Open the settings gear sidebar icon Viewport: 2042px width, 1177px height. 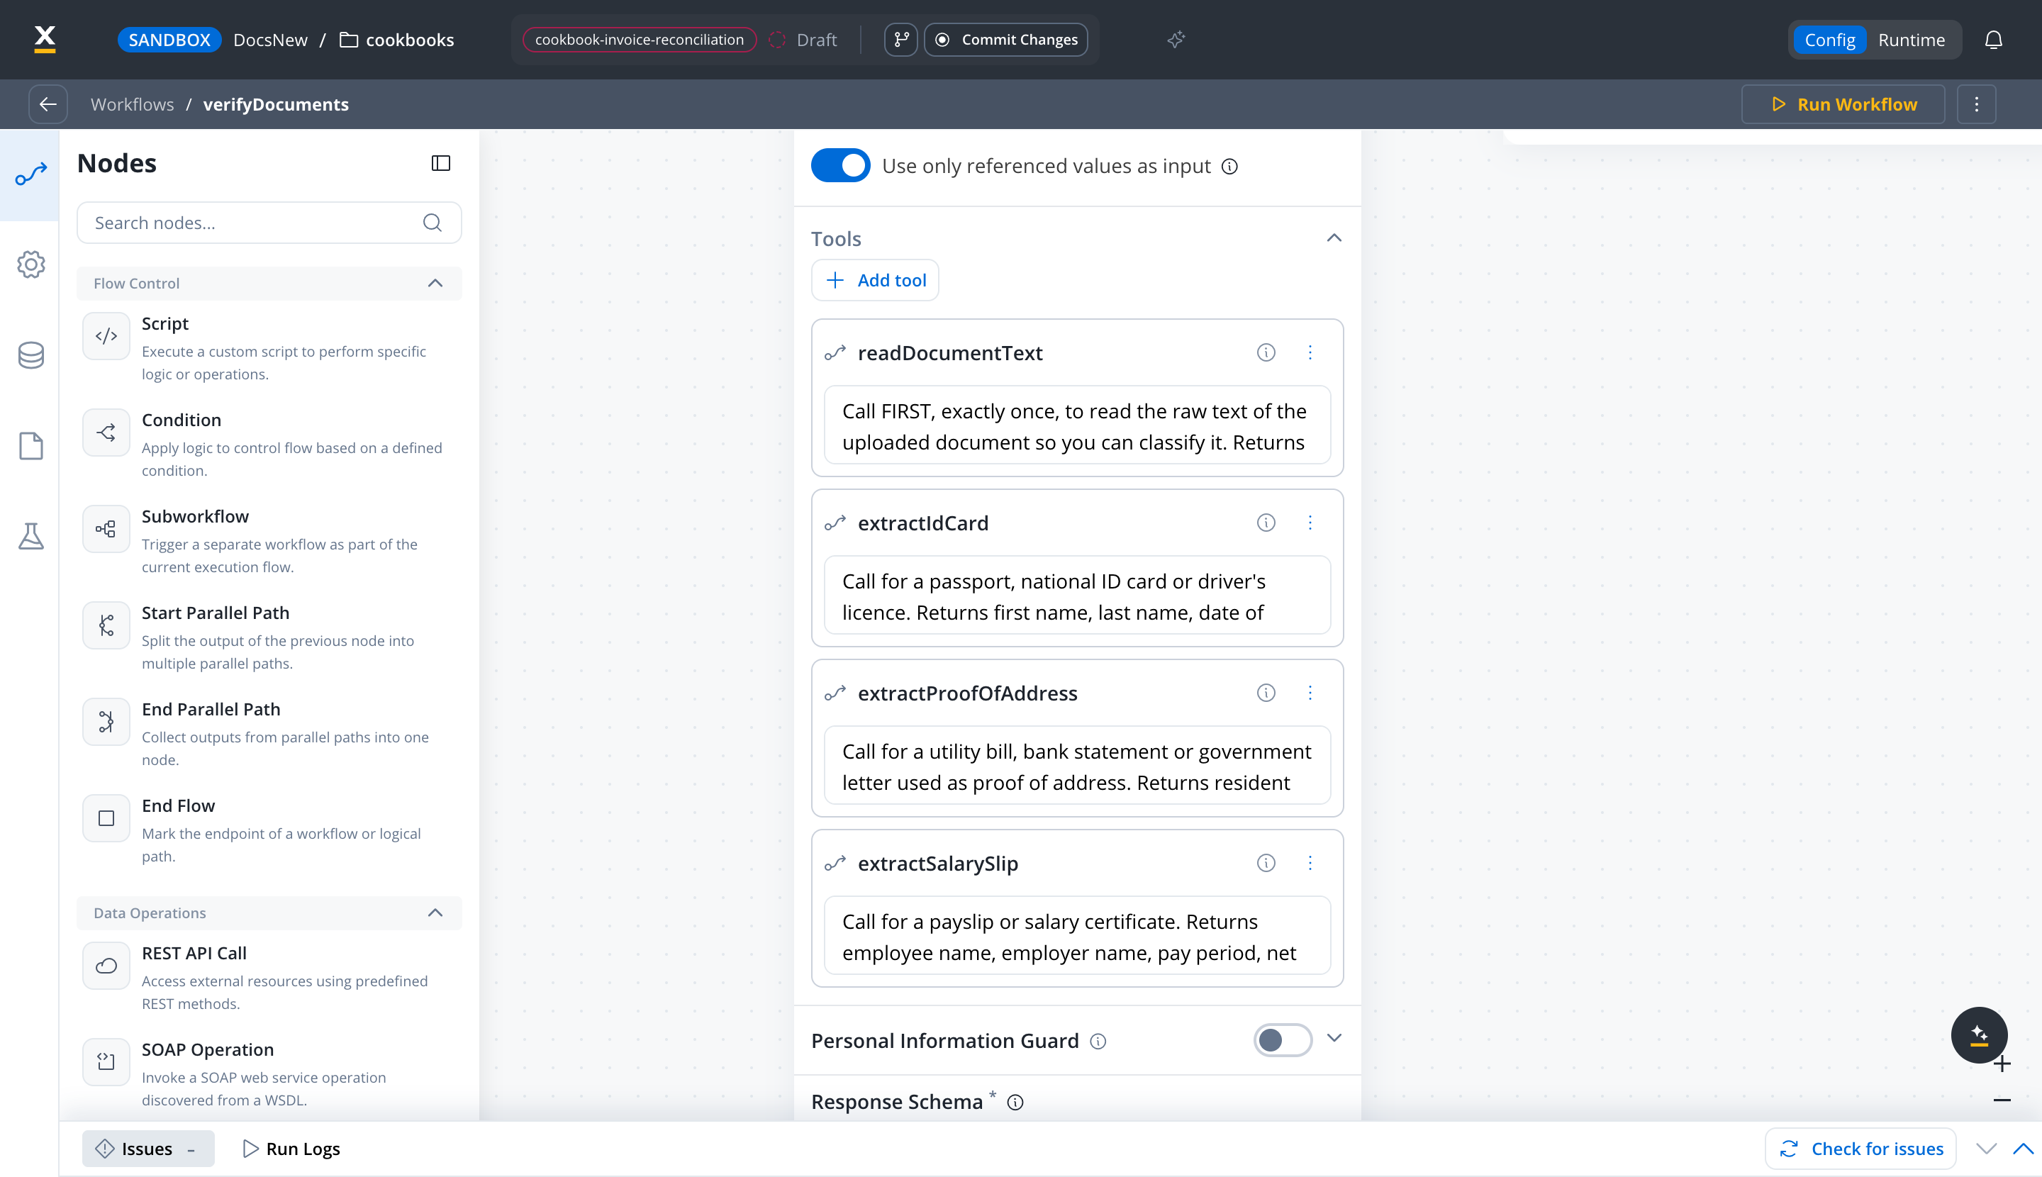click(30, 264)
